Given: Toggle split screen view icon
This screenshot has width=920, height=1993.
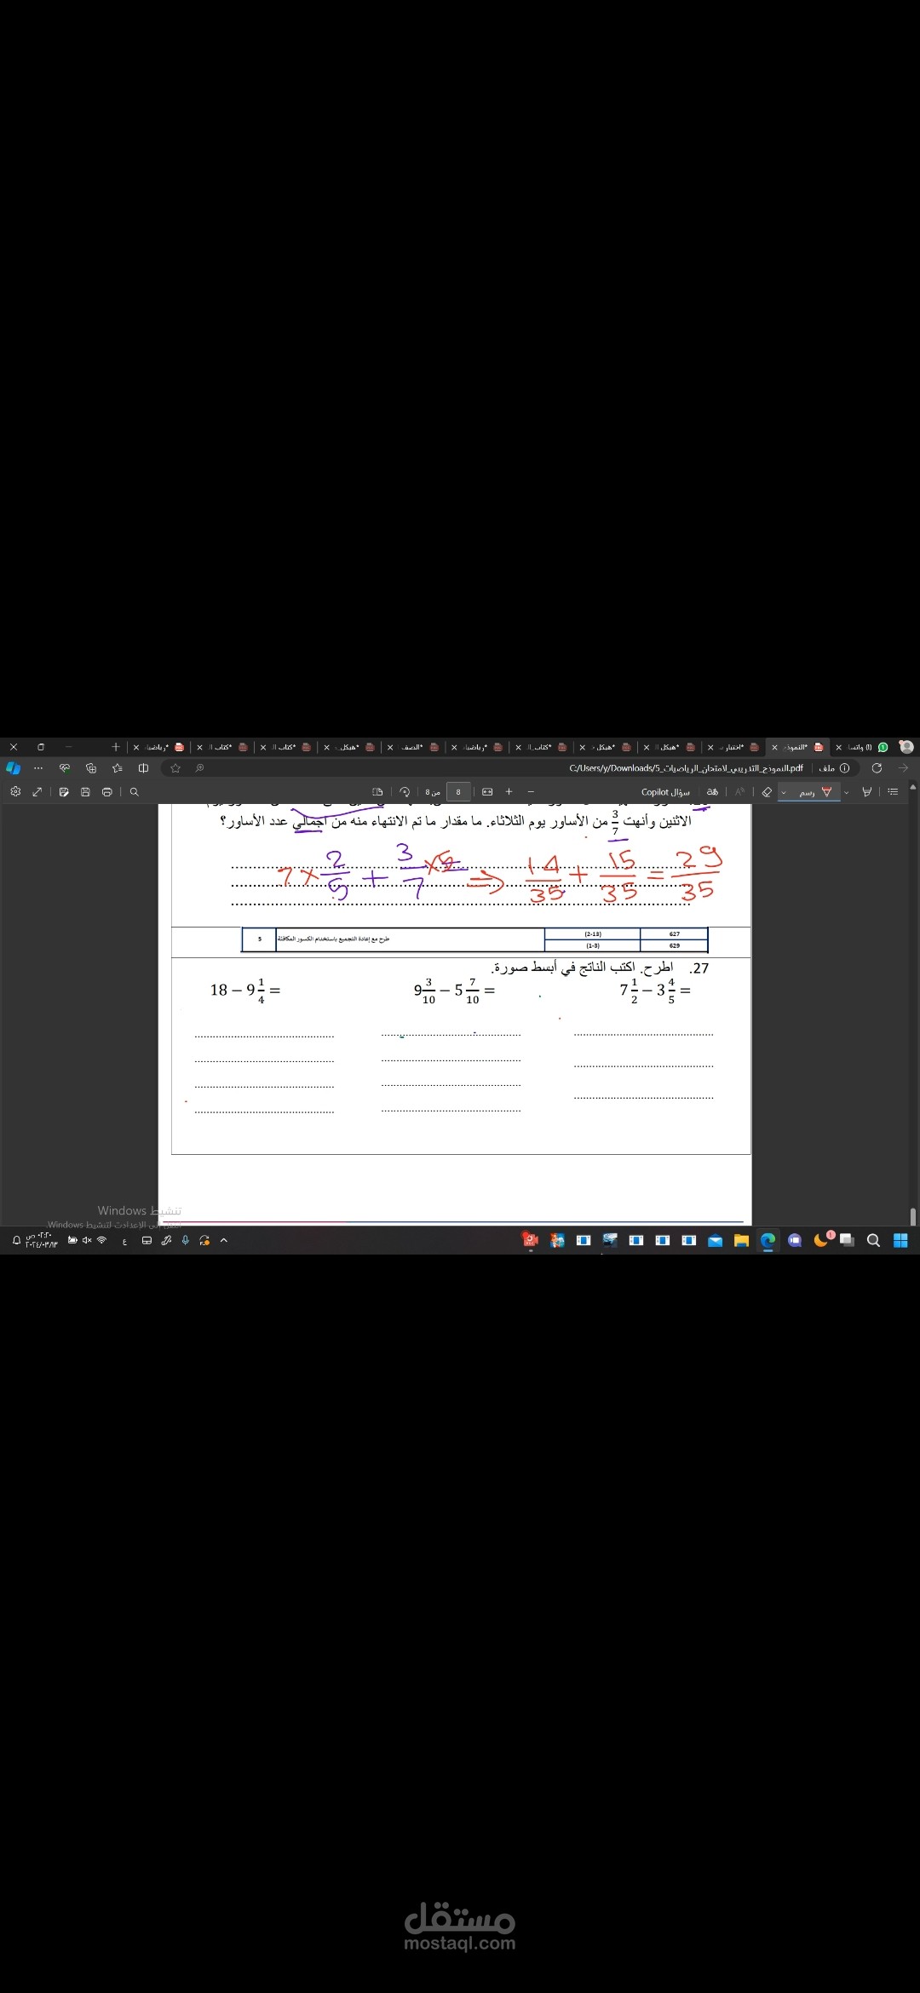Looking at the screenshot, I should point(143,767).
